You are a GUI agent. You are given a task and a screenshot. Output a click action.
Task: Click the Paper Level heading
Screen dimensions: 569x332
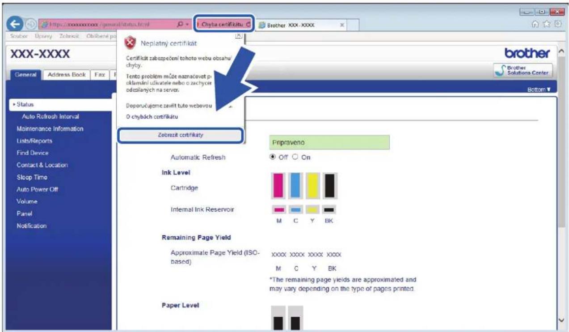pyautogui.click(x=181, y=305)
